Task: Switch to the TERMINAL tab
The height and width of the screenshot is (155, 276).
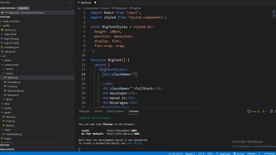Action: [x=134, y=112]
